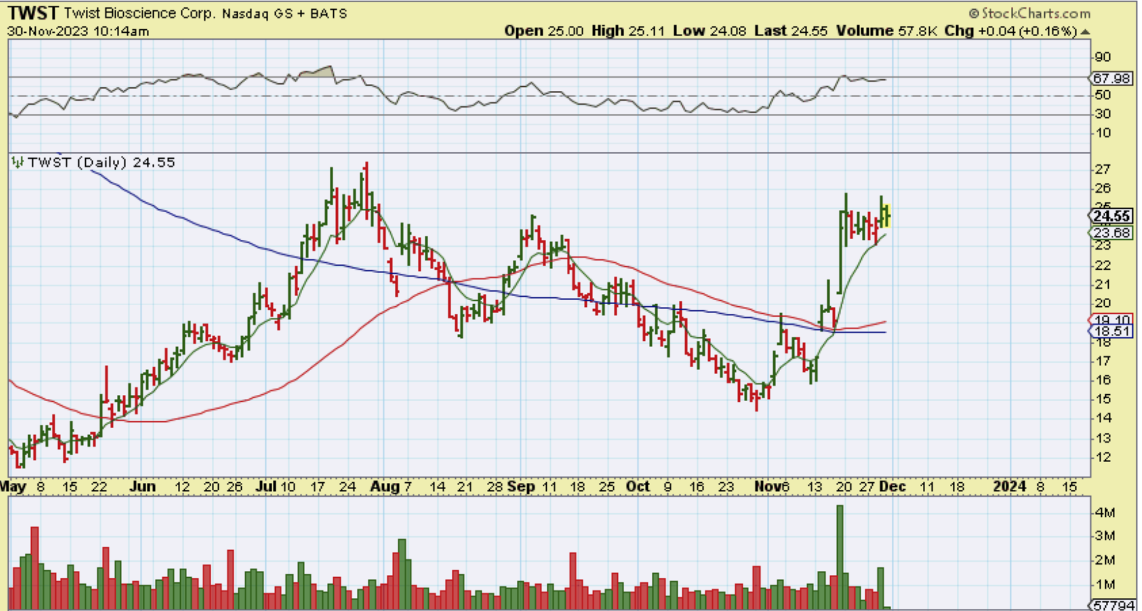Click the Dec label on the date axis
This screenshot has width=1142, height=611.
[893, 486]
